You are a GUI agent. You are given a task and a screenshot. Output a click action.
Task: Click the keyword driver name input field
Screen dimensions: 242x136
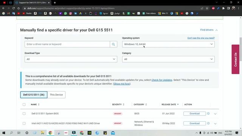coord(67,44)
